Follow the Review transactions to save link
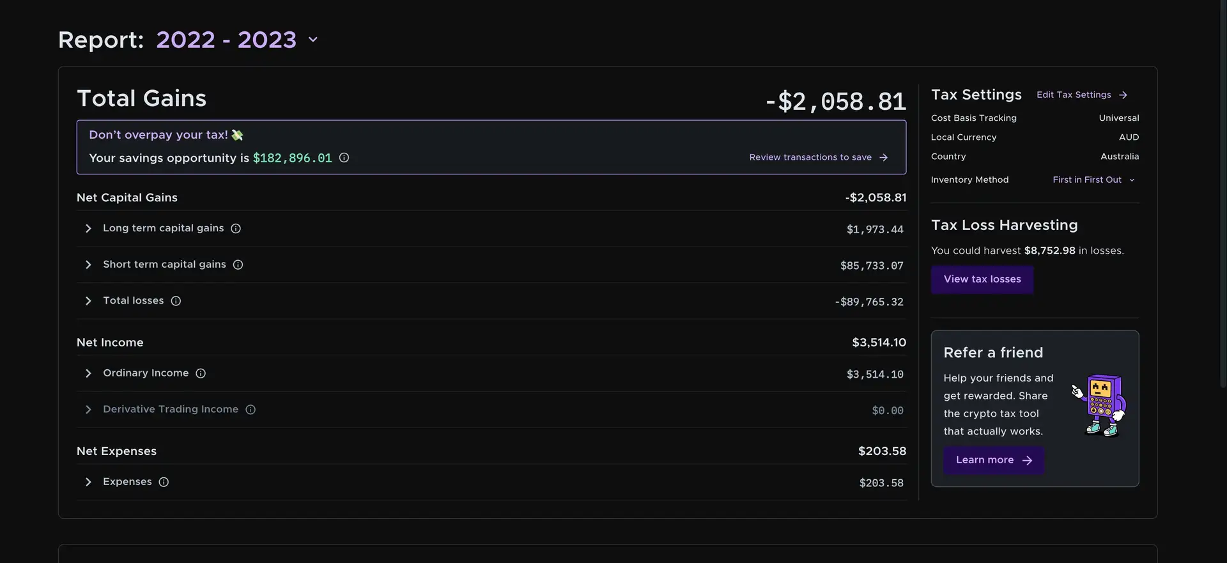The width and height of the screenshot is (1227, 563). tap(818, 157)
